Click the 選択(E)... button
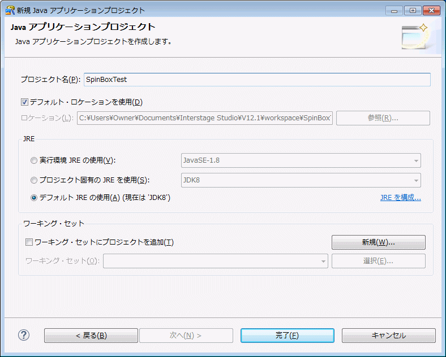This screenshot has width=446, height=357. pos(379,261)
